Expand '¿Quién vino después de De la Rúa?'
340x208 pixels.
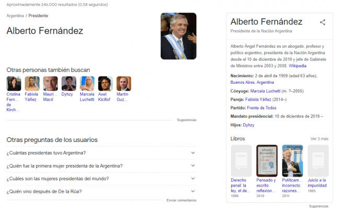[x=101, y=192]
